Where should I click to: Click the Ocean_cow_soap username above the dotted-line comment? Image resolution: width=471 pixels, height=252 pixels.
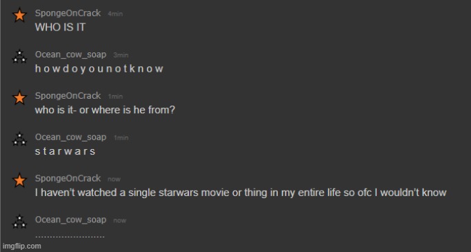coord(70,220)
